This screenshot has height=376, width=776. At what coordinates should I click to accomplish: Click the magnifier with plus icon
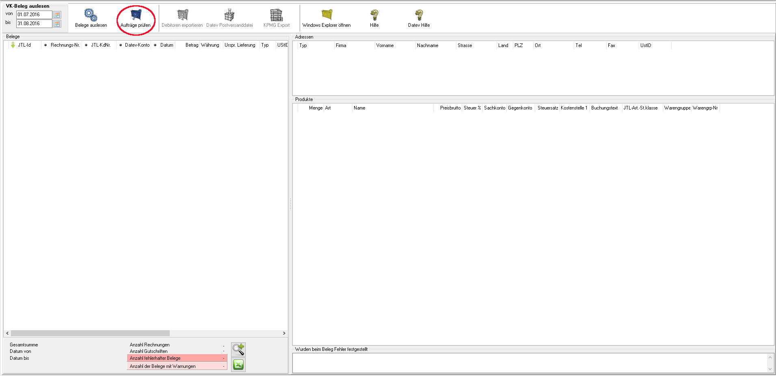point(238,349)
